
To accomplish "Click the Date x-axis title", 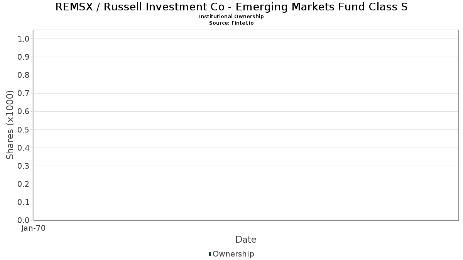I will [246, 240].
